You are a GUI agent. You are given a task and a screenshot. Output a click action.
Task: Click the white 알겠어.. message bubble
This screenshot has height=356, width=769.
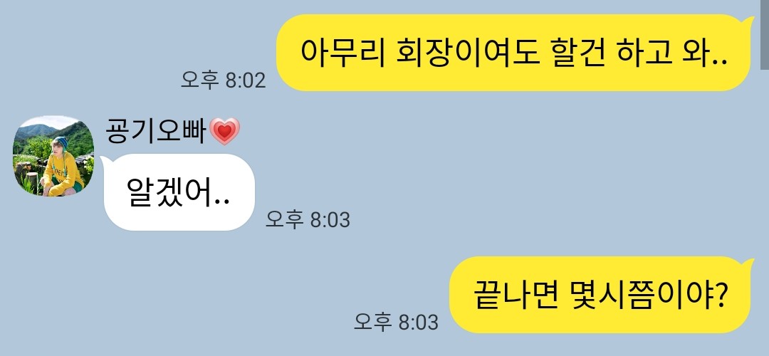click(179, 192)
